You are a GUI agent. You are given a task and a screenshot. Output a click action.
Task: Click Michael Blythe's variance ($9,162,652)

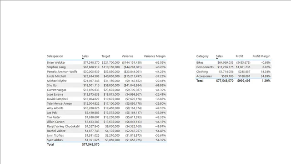[x=133, y=81]
